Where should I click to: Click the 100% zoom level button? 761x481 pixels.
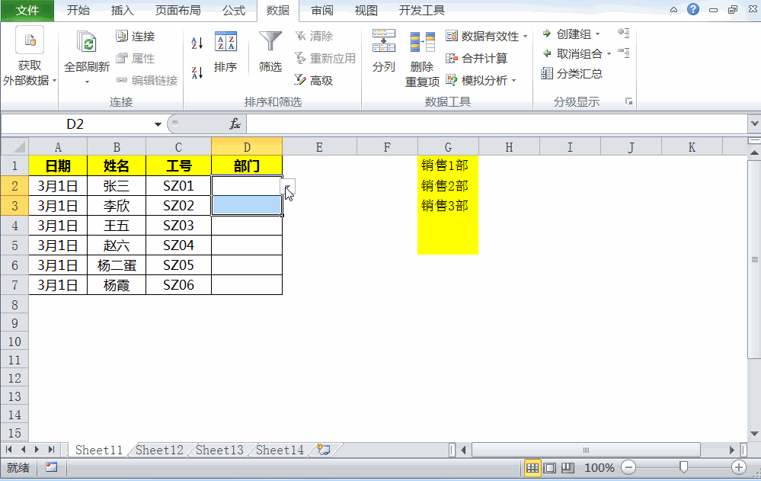point(599,468)
